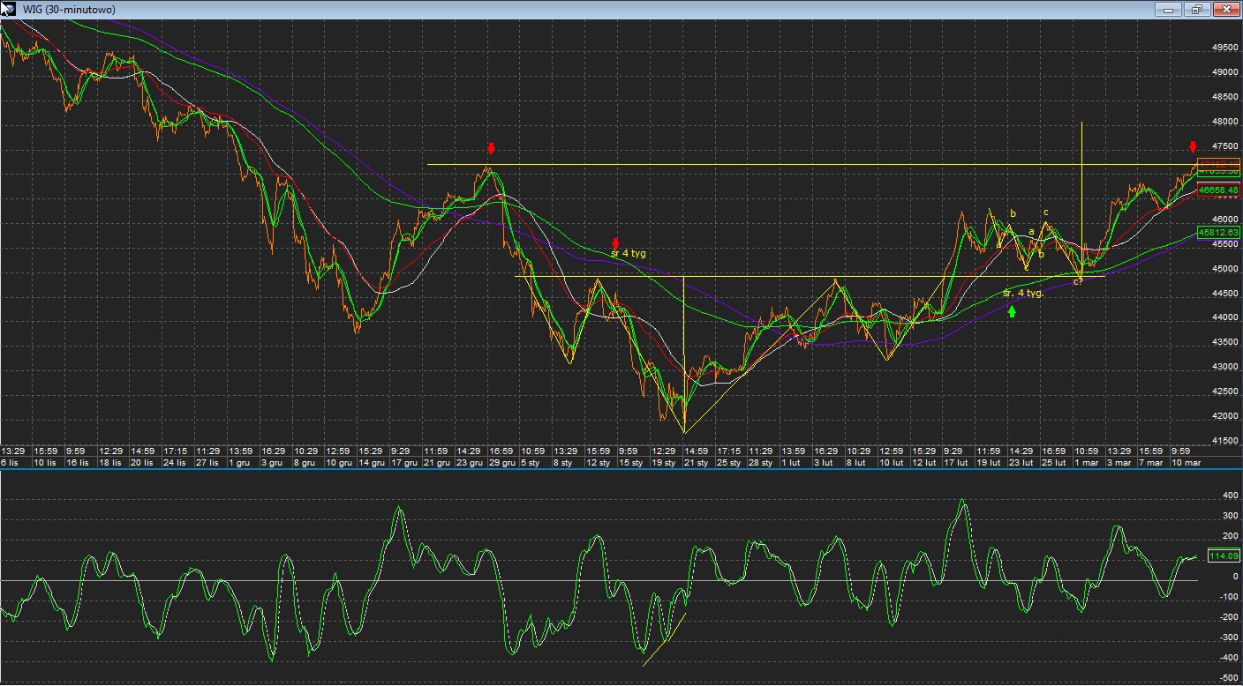Select the 45812.63 moving average label
Image resolution: width=1243 pixels, height=686 pixels.
click(x=1218, y=232)
